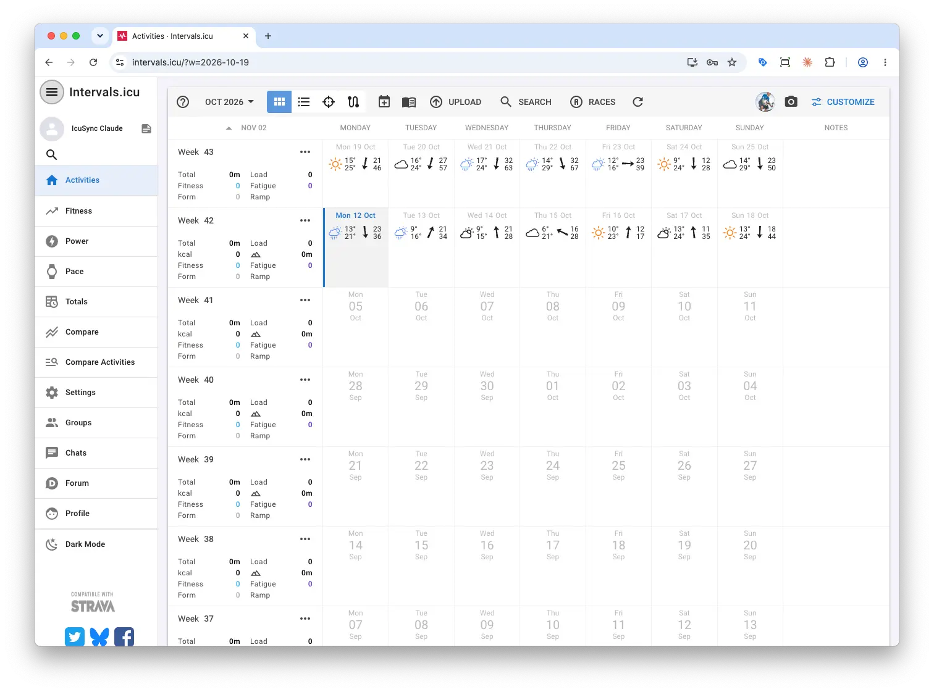Viewport: 934px width, 692px height.
Task: Open Week 39 three-dot menu
Action: tap(305, 459)
